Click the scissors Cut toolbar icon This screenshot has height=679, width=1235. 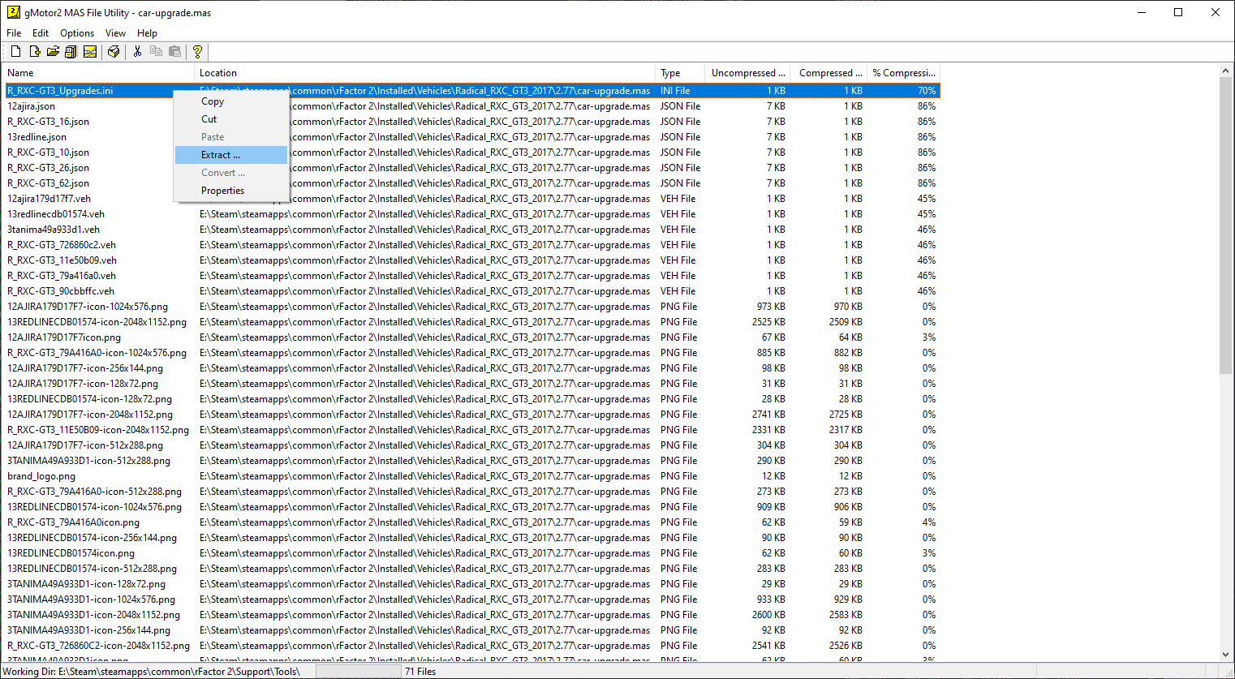[137, 52]
